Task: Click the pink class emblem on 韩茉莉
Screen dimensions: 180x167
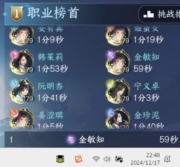Action: pos(14,55)
